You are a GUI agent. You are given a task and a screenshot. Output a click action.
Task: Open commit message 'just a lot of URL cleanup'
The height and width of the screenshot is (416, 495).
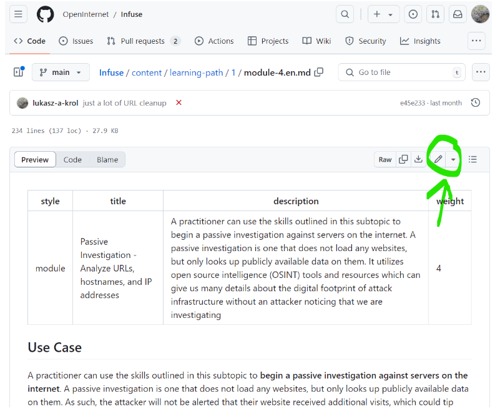coord(124,103)
